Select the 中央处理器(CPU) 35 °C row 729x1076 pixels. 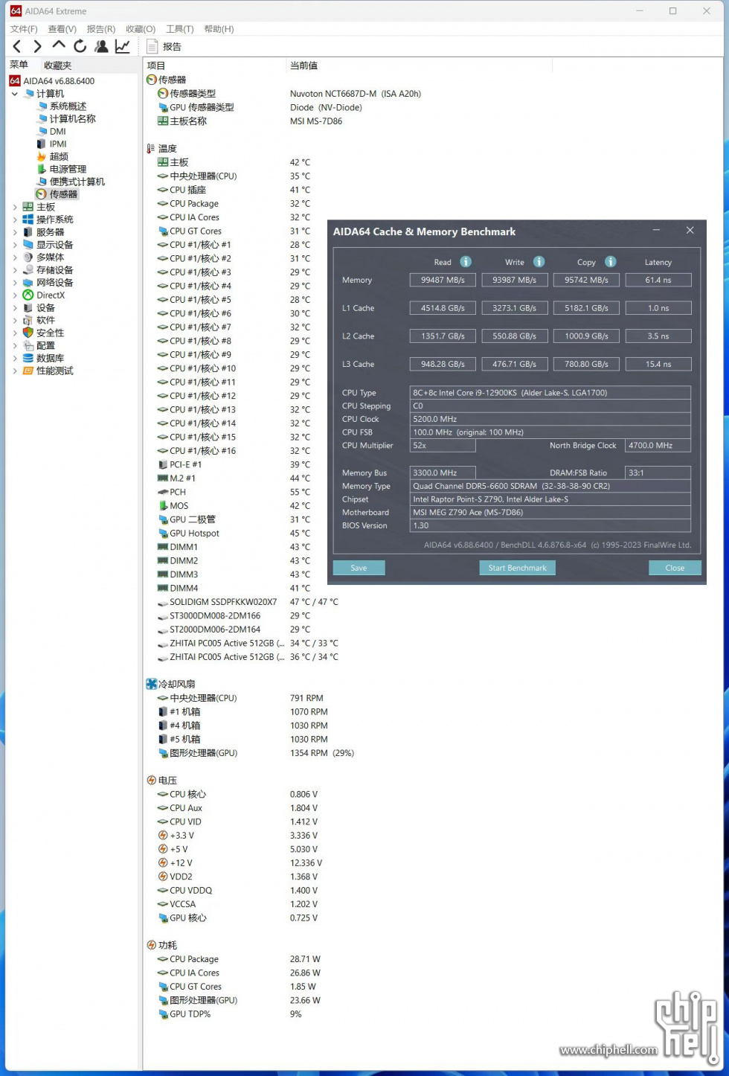(x=234, y=176)
